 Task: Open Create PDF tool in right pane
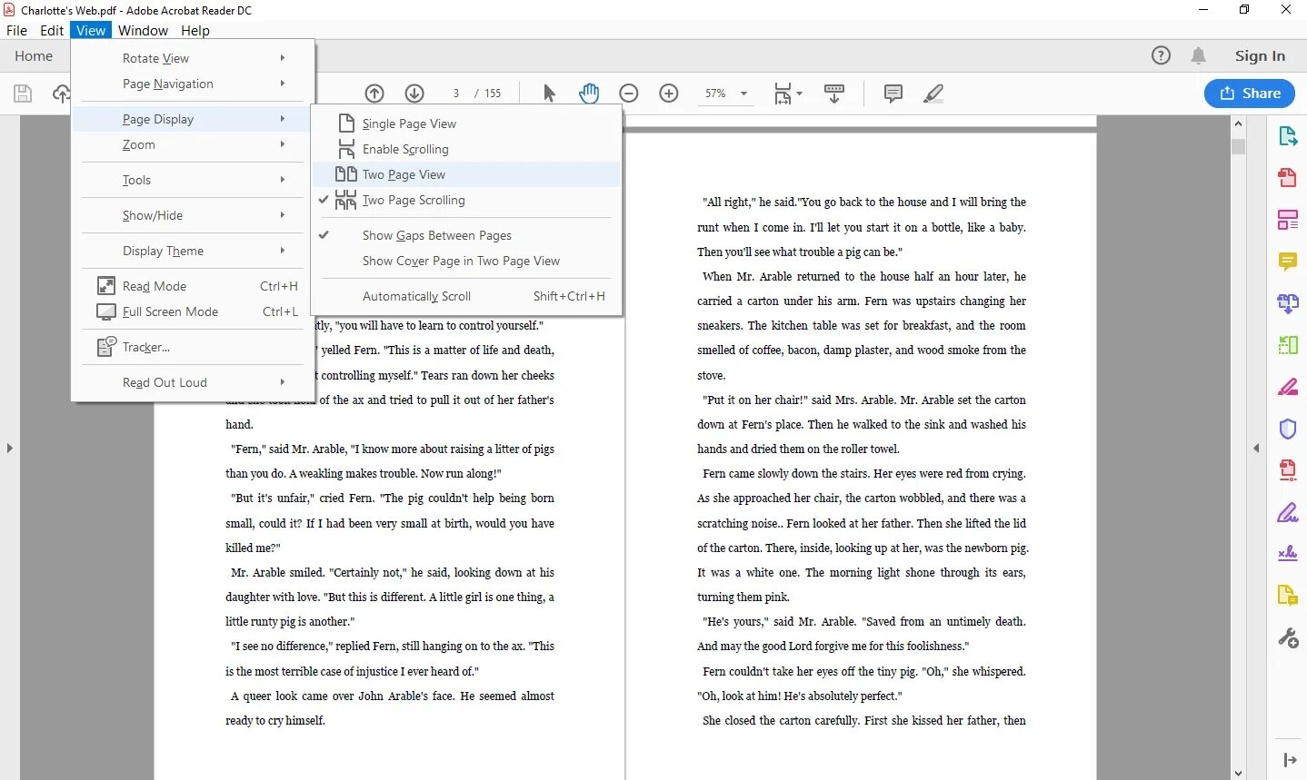1288,177
